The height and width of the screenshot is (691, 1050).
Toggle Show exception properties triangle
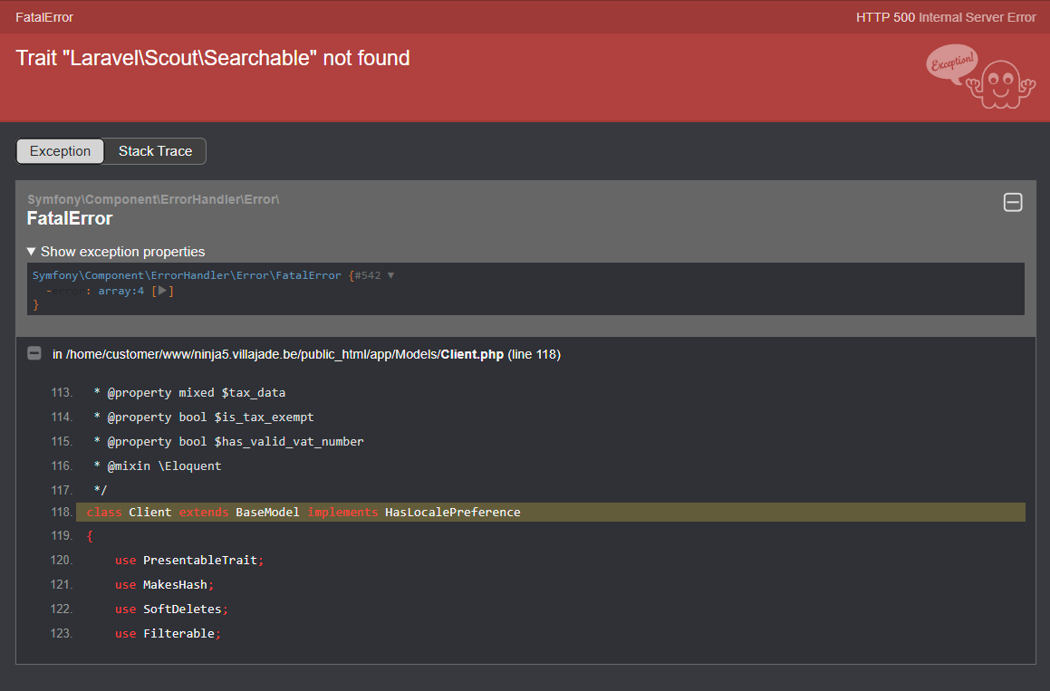pyautogui.click(x=31, y=252)
